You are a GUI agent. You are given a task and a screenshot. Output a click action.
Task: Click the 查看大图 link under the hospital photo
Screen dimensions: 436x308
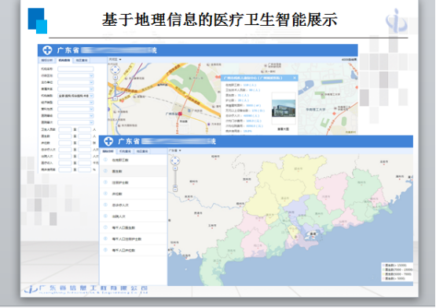[x=283, y=129]
